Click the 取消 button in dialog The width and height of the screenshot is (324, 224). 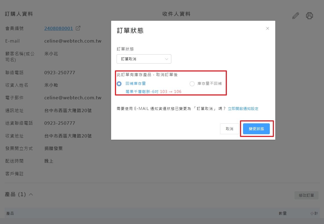tap(229, 129)
